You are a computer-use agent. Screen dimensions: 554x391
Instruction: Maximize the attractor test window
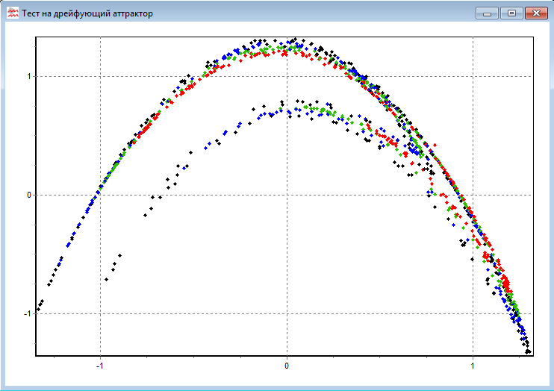pos(511,13)
